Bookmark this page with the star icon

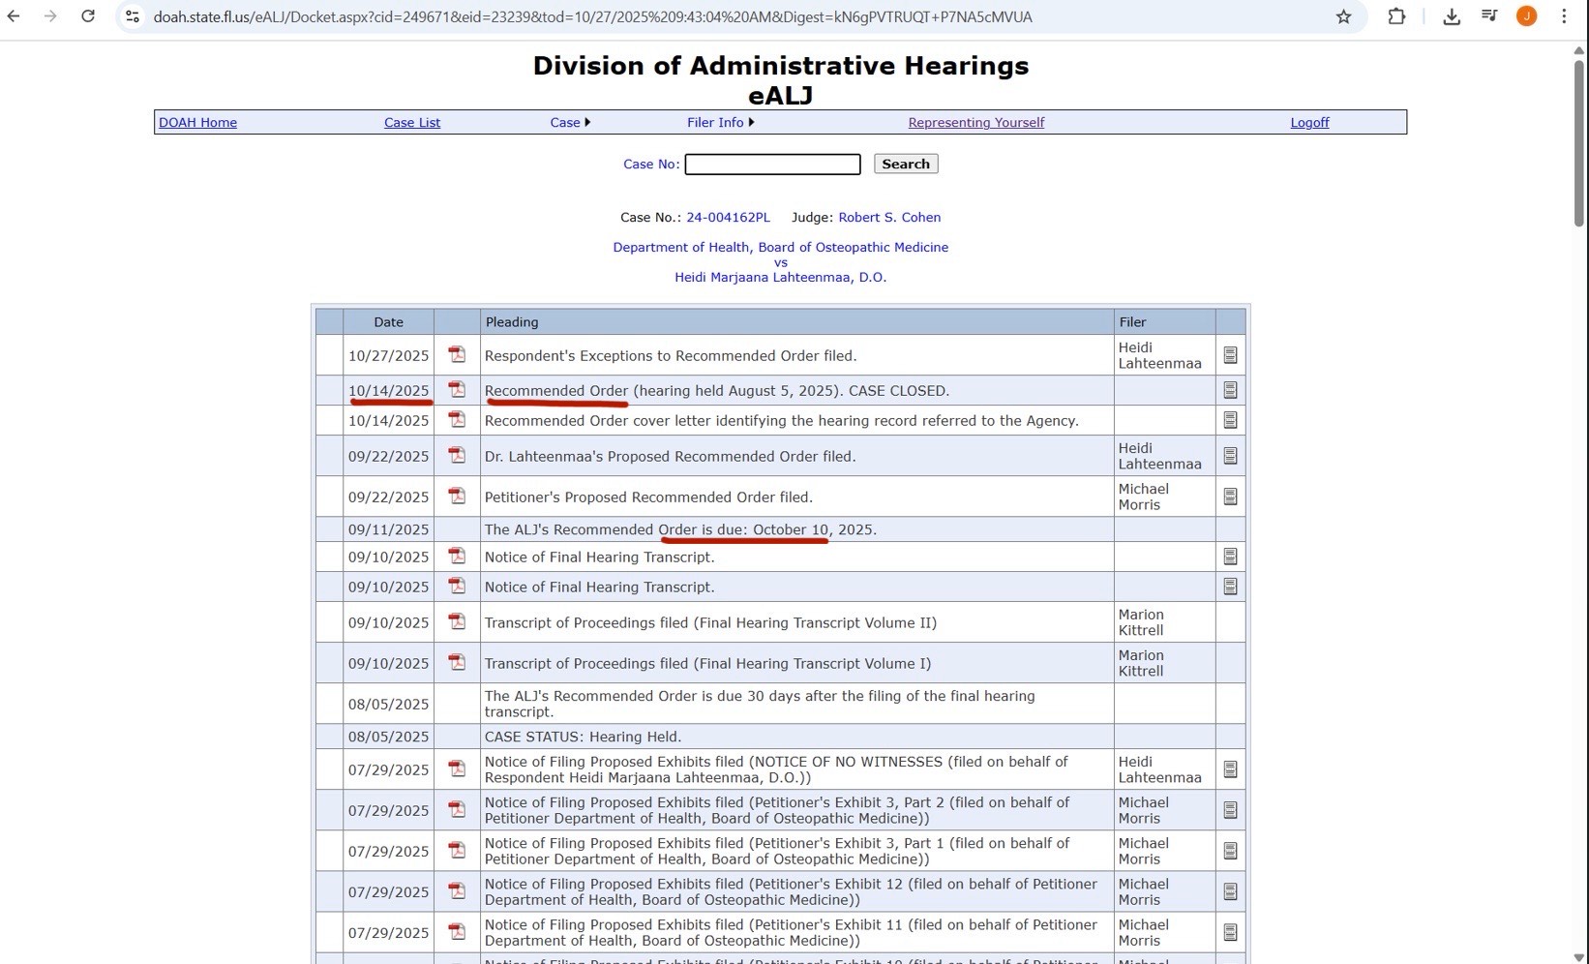tap(1343, 16)
